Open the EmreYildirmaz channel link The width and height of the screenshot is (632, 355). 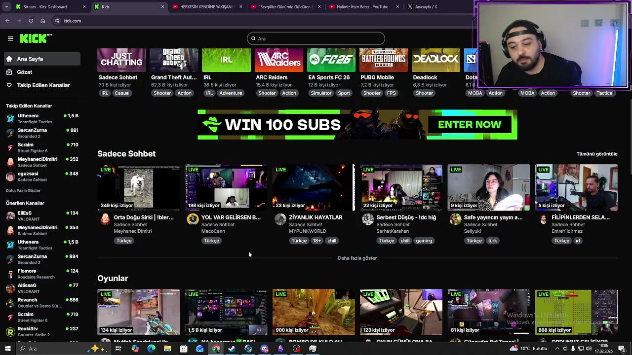[x=567, y=231]
